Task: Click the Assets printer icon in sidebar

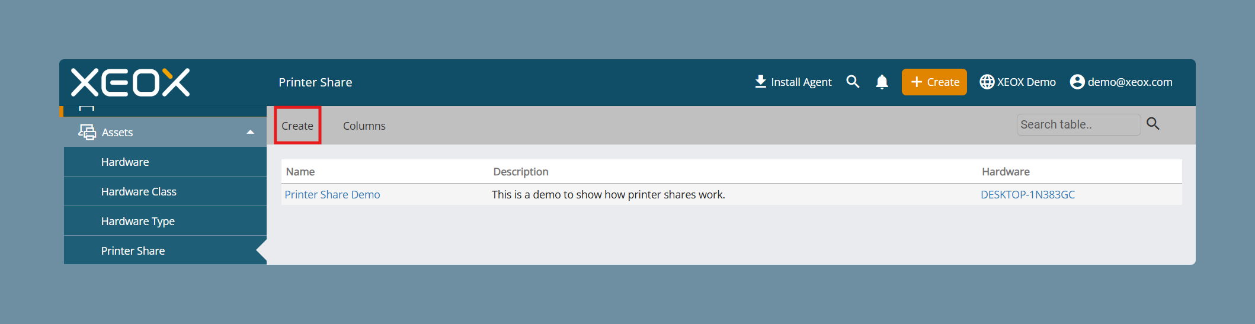Action: click(x=87, y=132)
